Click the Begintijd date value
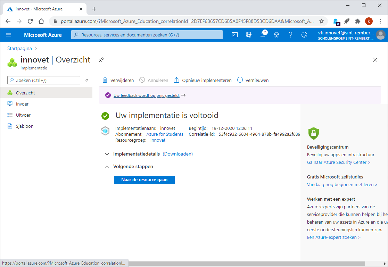 click(x=232, y=128)
